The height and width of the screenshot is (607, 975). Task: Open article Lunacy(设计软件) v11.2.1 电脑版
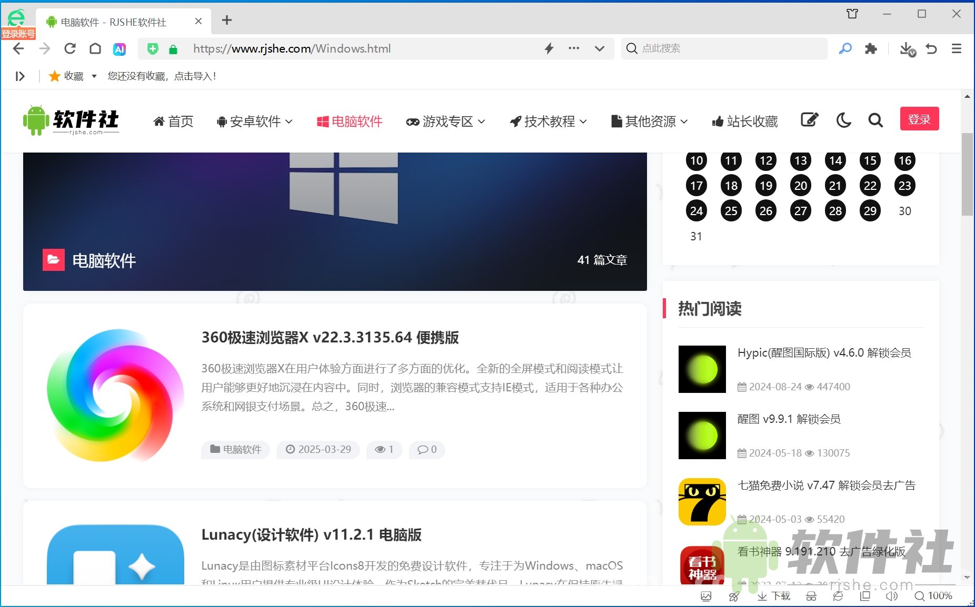[311, 534]
